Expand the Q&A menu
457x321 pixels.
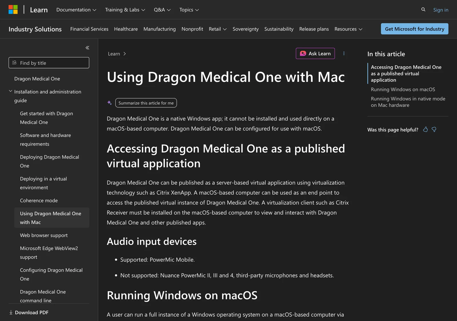pos(162,10)
